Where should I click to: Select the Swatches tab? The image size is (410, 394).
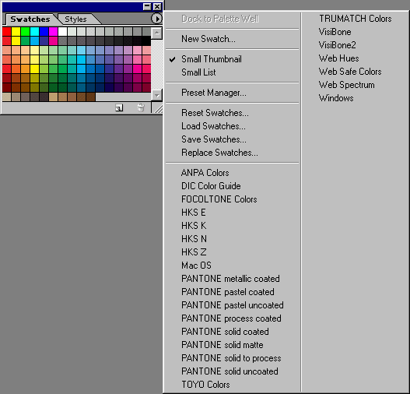point(30,19)
